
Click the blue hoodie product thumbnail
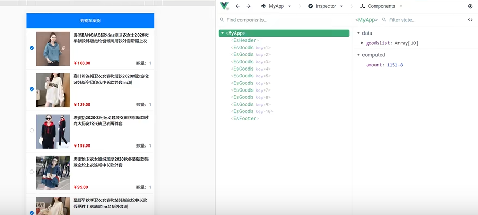click(x=53, y=49)
